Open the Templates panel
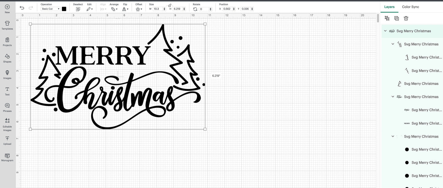The height and width of the screenshot is (188, 443). pyautogui.click(x=7, y=25)
